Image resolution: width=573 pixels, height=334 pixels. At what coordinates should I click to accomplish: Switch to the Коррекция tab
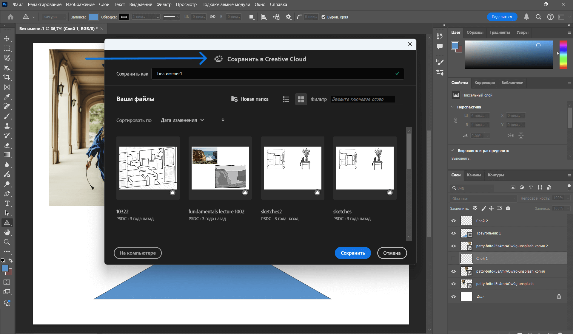[x=484, y=83]
